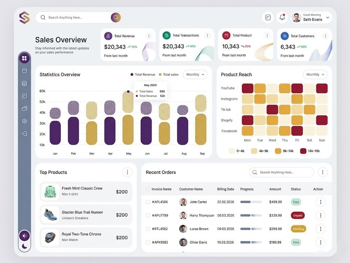350x263 pixels.
Task: Sort by the Billing Date column header
Action: pos(226,189)
